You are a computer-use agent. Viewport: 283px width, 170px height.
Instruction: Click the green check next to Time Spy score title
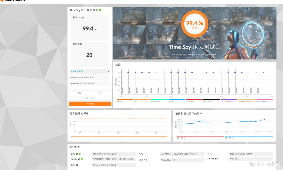[x=100, y=10]
